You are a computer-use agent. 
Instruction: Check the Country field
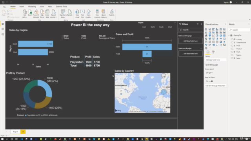[232, 39]
